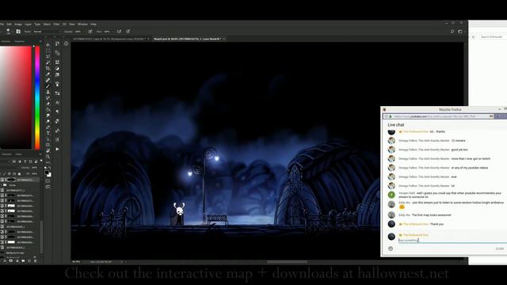Select the Horizontal Type tool
507x285 pixels.
(48, 133)
